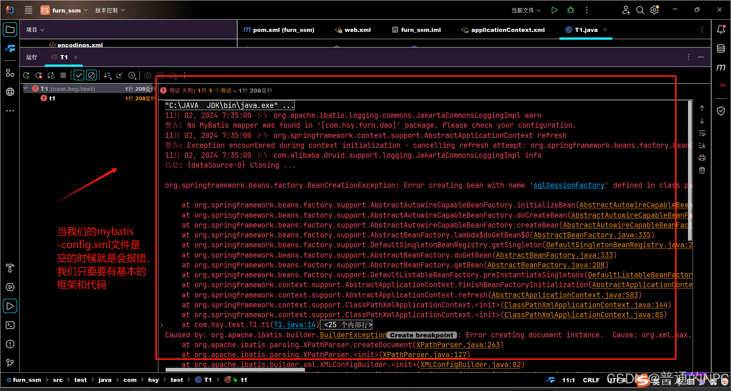Open more options in test toolbar
Image resolution: width=731 pixels, height=391 pixels.
click(185, 75)
